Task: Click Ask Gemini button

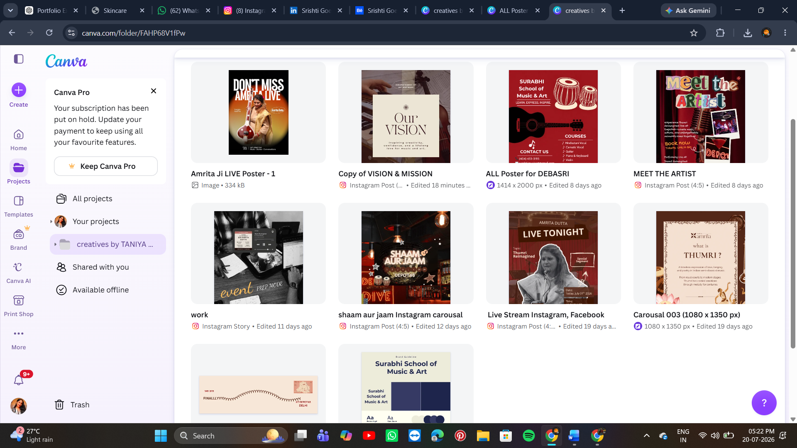Action: pyautogui.click(x=688, y=10)
